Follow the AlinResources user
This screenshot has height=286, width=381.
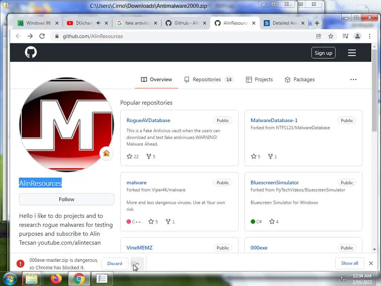point(66,199)
